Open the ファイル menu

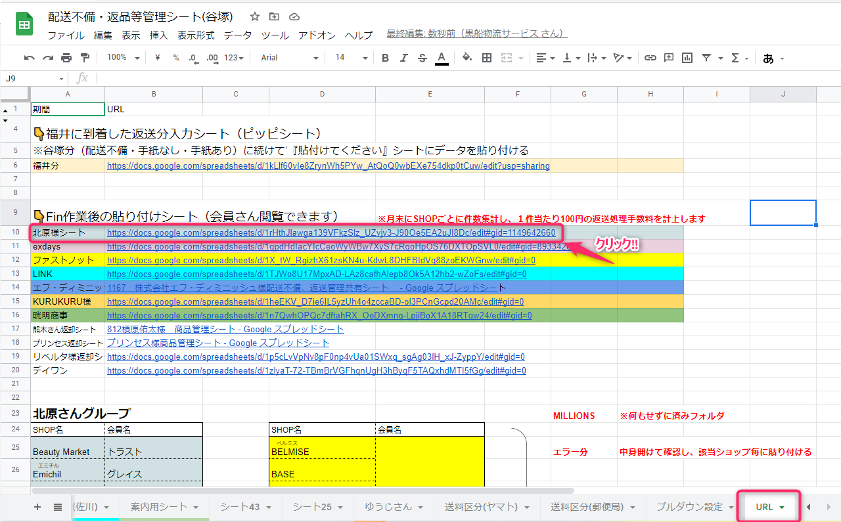point(66,35)
